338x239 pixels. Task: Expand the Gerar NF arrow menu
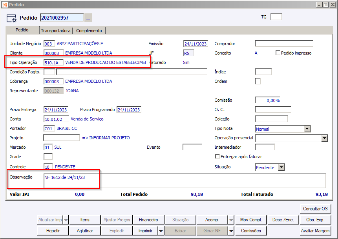pyautogui.click(x=231, y=231)
